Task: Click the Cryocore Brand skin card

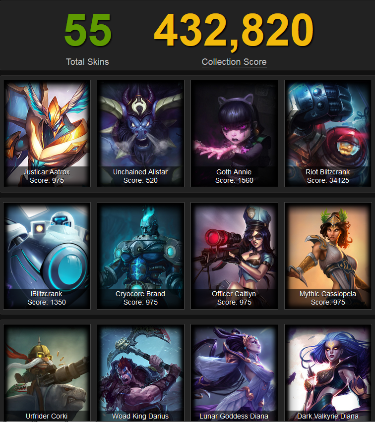Action: coord(140,256)
